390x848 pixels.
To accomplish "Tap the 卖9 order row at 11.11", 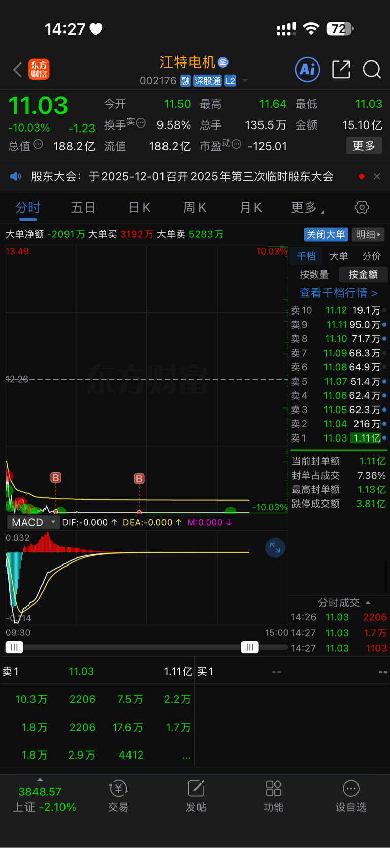I will pyautogui.click(x=338, y=324).
